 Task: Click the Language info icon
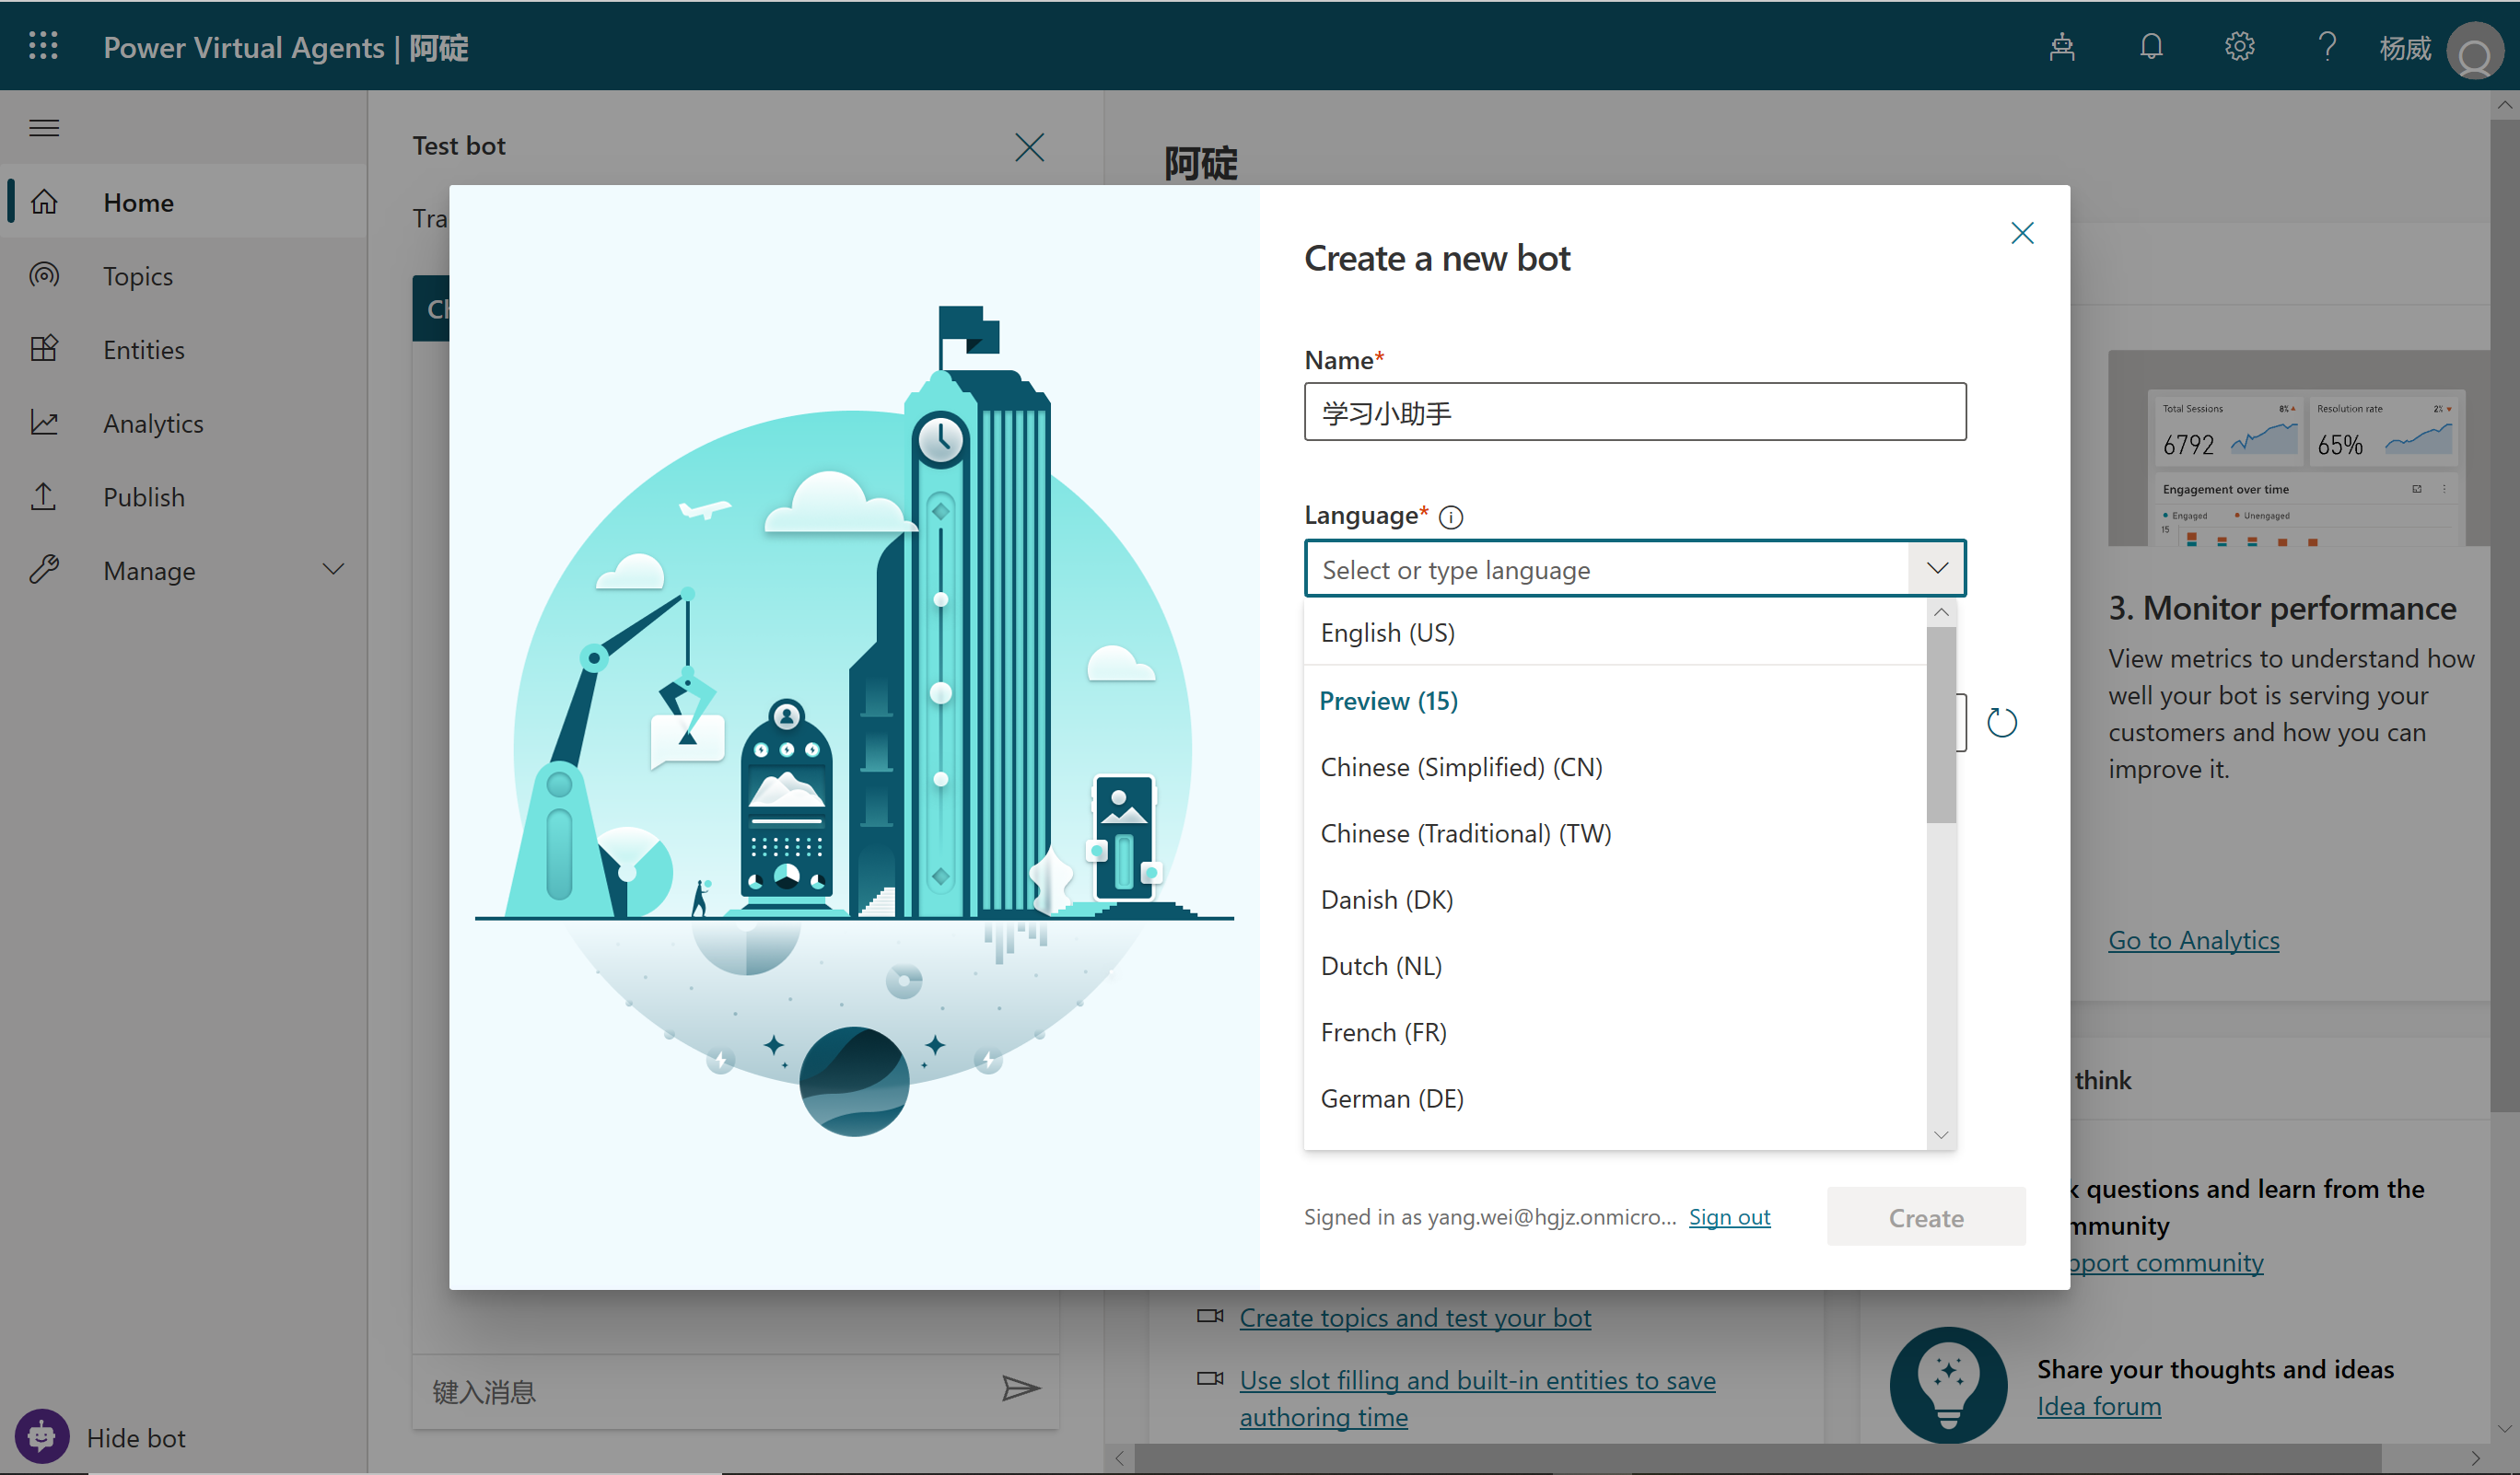pyautogui.click(x=1450, y=517)
